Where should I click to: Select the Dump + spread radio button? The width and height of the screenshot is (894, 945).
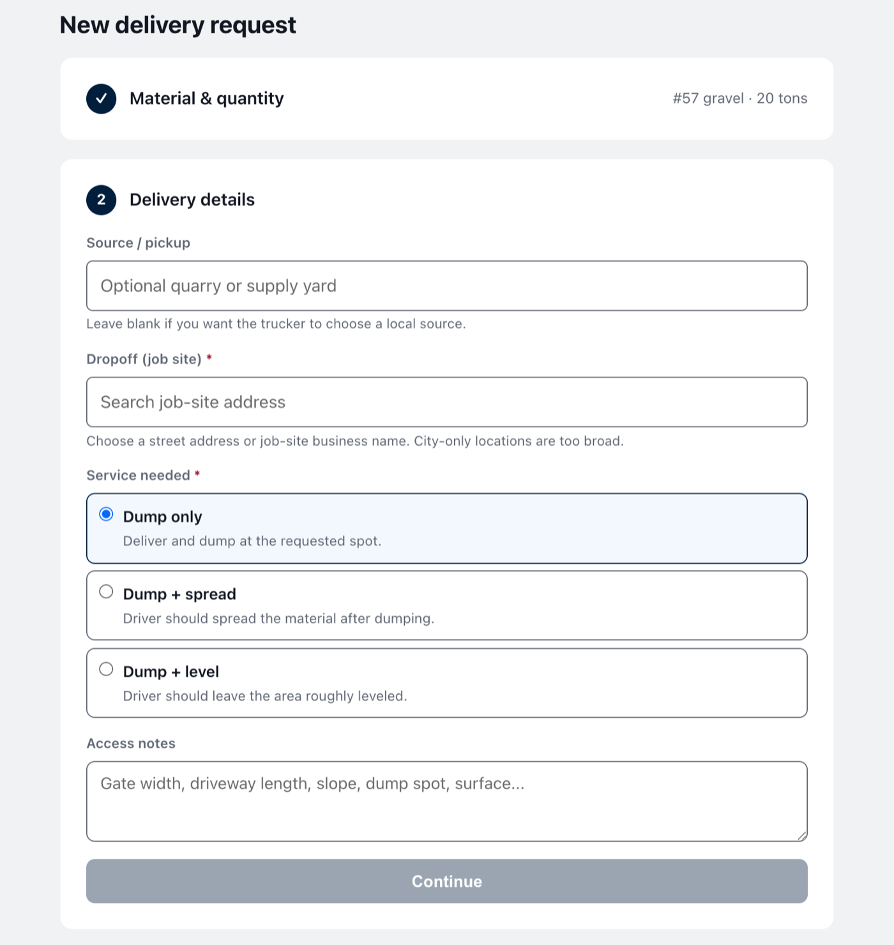[x=106, y=592]
